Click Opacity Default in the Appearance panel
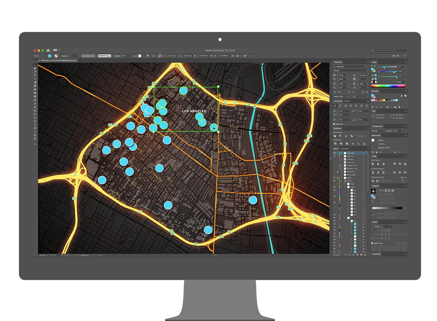The width and height of the screenshot is (437, 321). pos(384,148)
